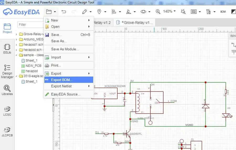Open hexapod PCB file in tree
This screenshot has width=236, height=150.
[x=30, y=71]
